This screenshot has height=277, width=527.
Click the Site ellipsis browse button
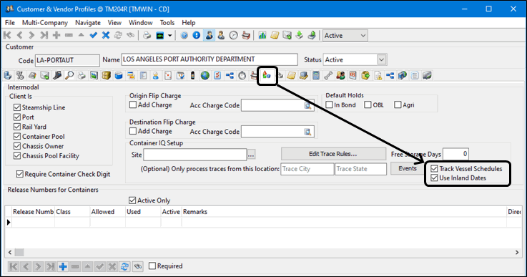point(251,155)
